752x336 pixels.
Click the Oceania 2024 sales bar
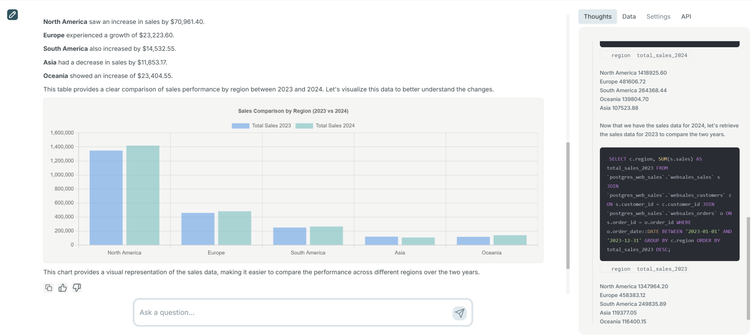point(510,240)
